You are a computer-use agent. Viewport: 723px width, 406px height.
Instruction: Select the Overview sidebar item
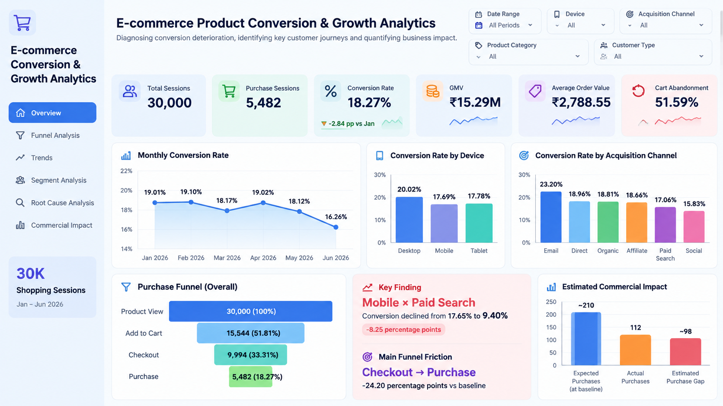click(x=52, y=113)
